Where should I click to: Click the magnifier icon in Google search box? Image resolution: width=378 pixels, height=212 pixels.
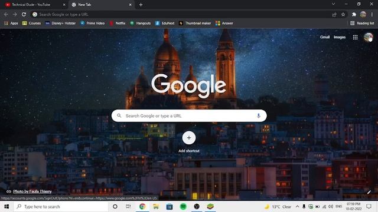(119, 115)
